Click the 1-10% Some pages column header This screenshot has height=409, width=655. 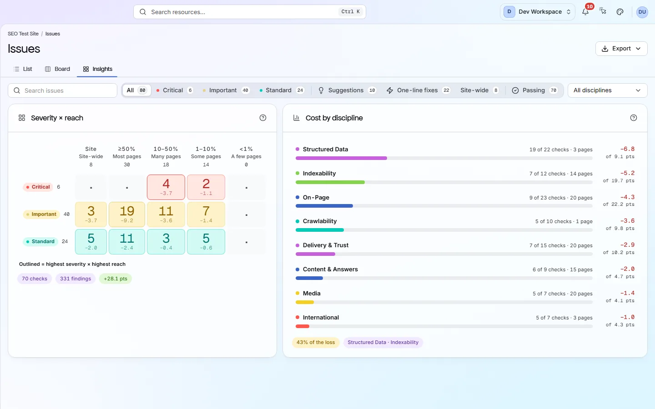tap(206, 157)
